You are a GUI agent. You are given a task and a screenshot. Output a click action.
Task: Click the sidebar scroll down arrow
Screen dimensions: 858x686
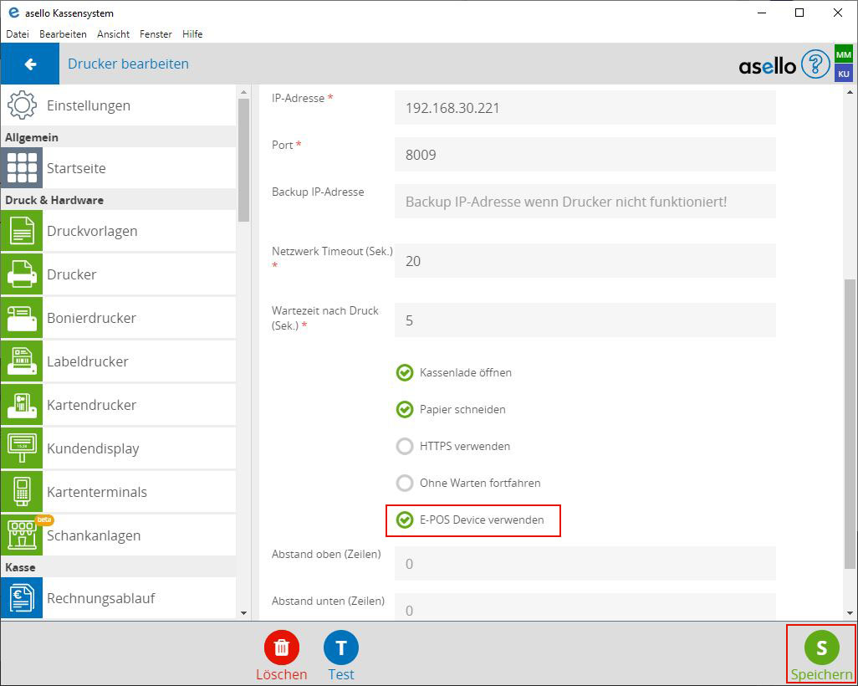pos(243,612)
